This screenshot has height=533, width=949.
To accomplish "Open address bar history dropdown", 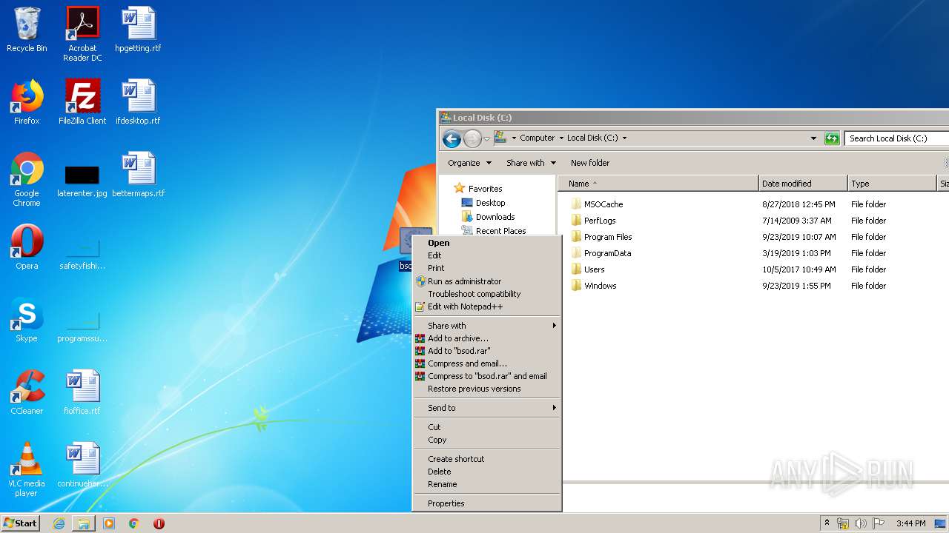I will pos(813,138).
